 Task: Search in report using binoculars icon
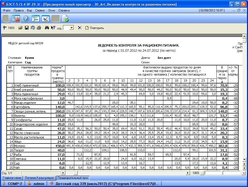pyautogui.click(x=47, y=28)
